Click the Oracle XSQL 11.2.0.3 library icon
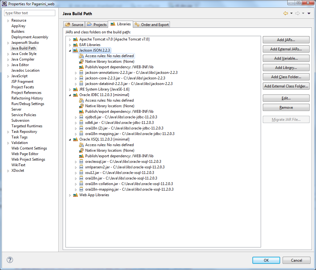This screenshot has height=270, width=316. (x=75, y=139)
